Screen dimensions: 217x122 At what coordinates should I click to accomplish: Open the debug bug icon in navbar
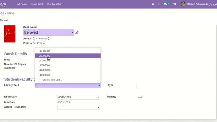point(153,4)
